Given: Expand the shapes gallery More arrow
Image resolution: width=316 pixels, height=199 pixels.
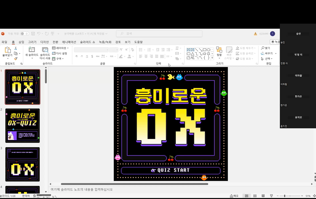Looking at the screenshot, I should [212, 58].
